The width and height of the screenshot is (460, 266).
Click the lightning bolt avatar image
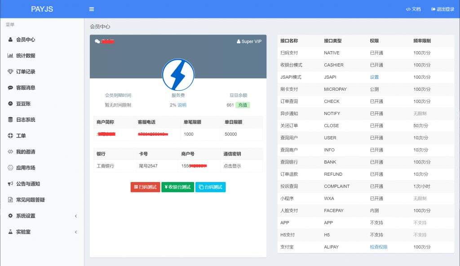click(178, 75)
